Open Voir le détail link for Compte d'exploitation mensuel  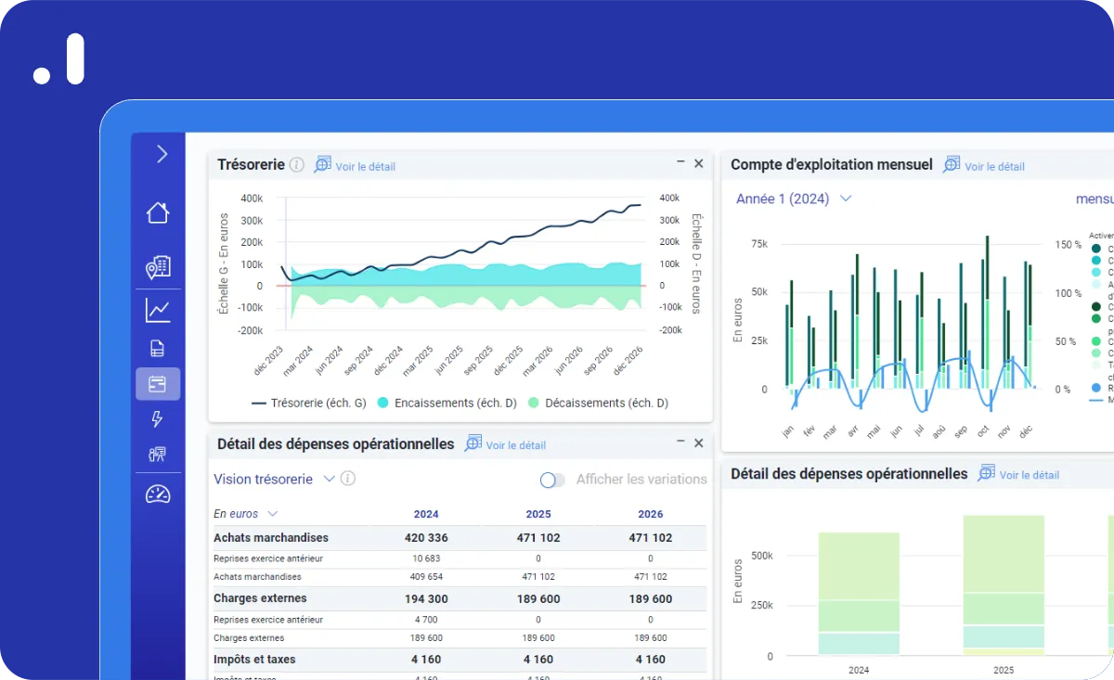click(x=994, y=167)
